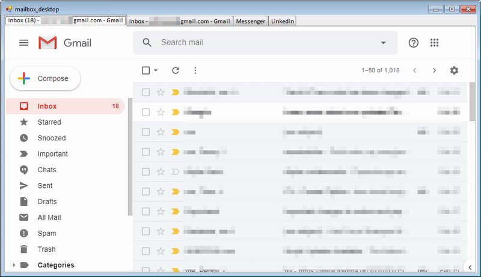Click the email list vertical scrollbar

point(472,101)
